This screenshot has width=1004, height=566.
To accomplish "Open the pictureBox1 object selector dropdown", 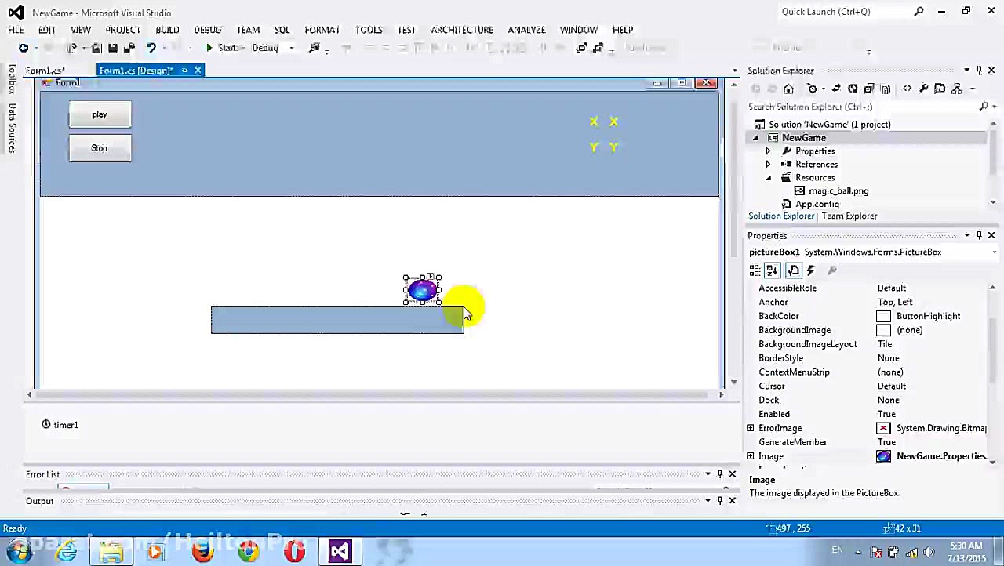I will tap(994, 252).
